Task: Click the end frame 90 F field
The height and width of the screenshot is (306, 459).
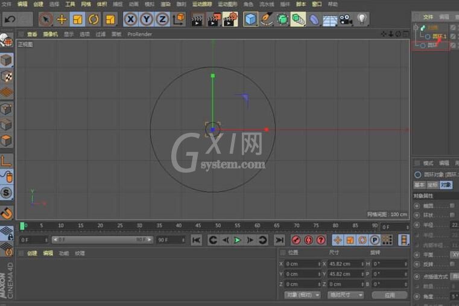Action: tap(171, 240)
